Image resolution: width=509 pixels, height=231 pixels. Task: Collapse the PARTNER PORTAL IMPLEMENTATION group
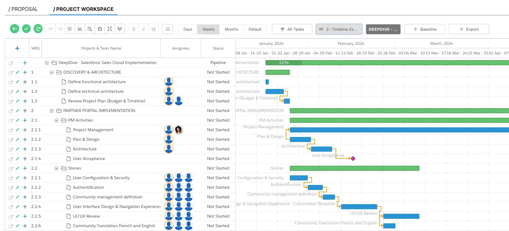pos(52,111)
